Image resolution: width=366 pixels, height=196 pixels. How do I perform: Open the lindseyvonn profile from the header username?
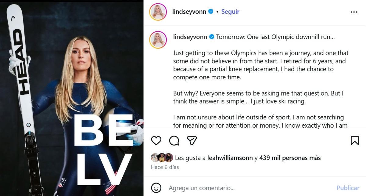point(189,12)
